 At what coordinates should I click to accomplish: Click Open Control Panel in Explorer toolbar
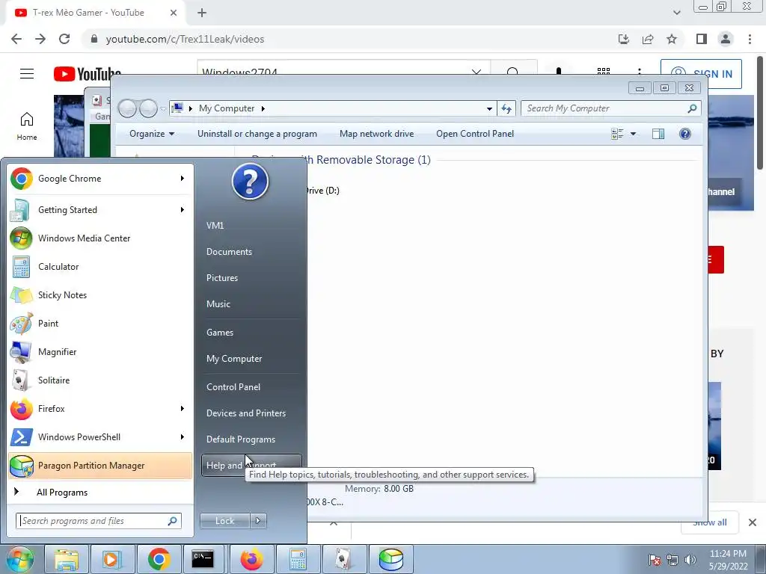point(475,134)
